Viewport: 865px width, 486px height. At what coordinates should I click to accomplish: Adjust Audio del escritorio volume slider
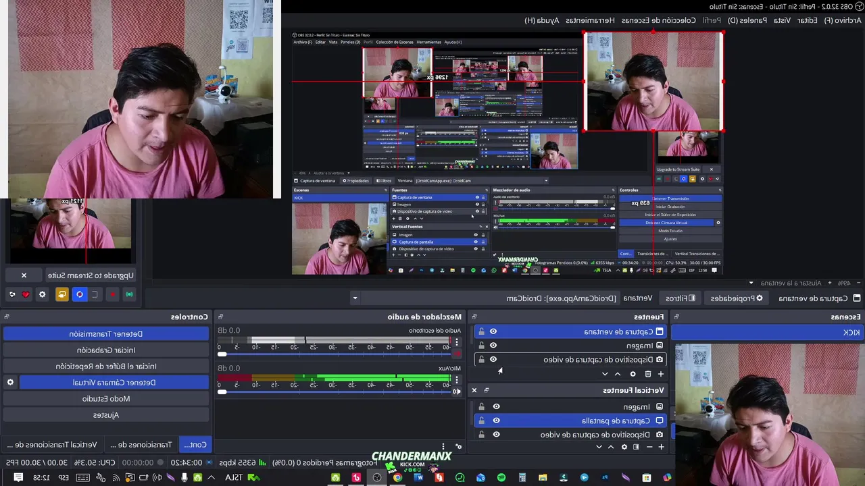point(335,354)
